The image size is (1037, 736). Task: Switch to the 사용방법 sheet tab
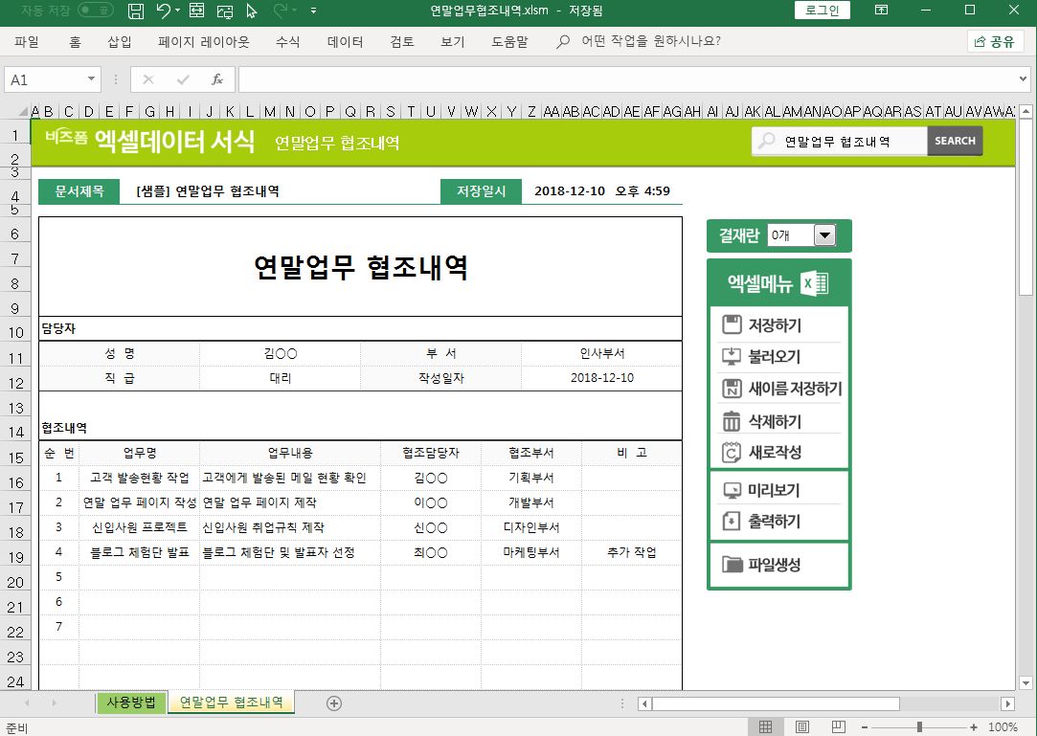pyautogui.click(x=132, y=703)
